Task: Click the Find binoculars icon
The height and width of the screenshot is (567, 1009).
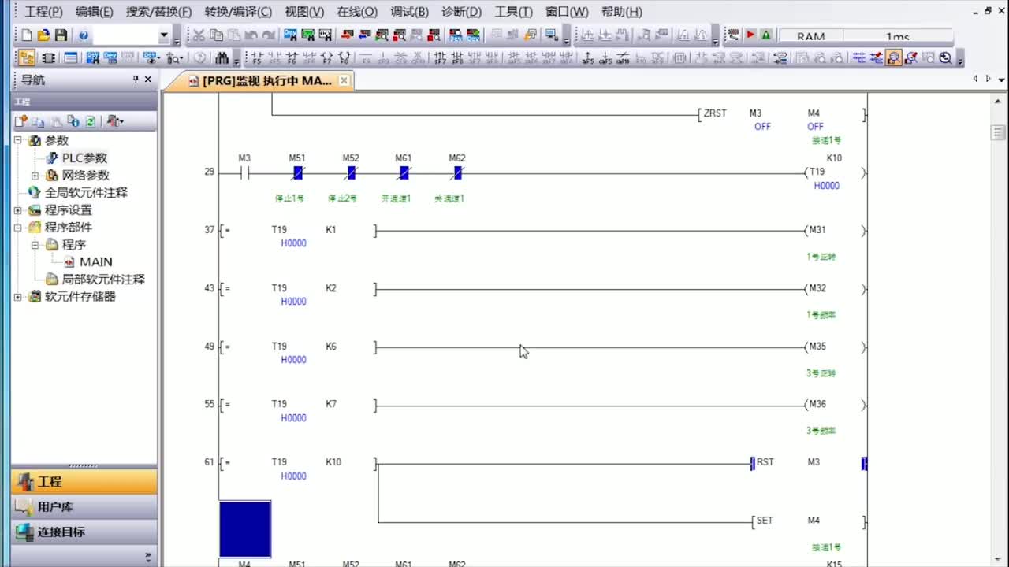Action: [x=222, y=57]
